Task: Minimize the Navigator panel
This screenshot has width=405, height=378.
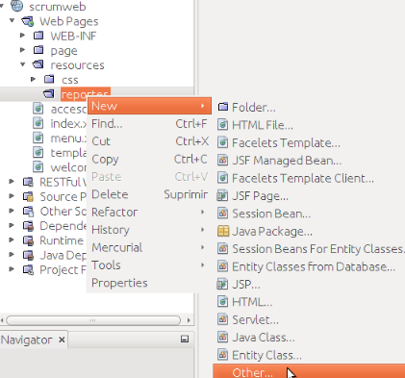Action: tap(185, 339)
